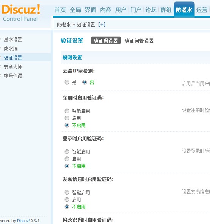Open the 界面 navigation tab
The height and width of the screenshot is (224, 210).
tap(90, 10)
